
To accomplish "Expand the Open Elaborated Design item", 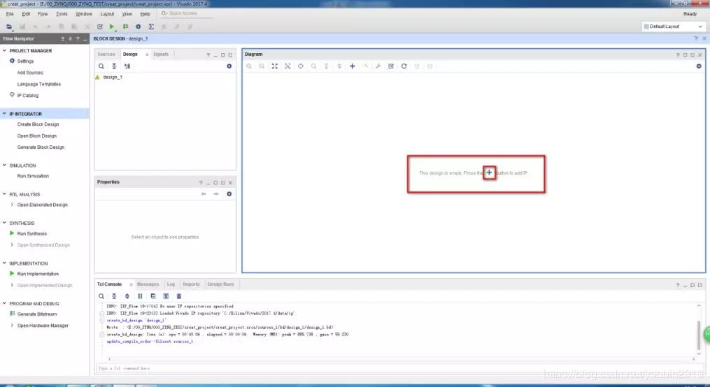I will tap(12, 205).
